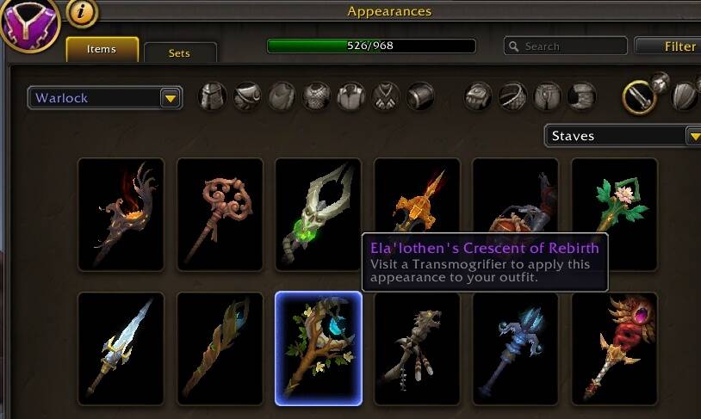
Task: Open the Filter dropdown menu
Action: click(667, 46)
